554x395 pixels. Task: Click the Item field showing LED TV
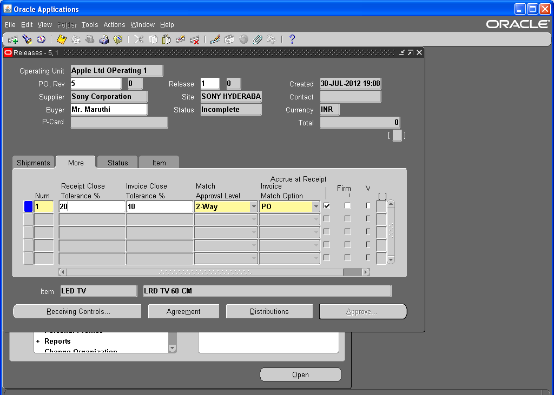[x=98, y=291]
